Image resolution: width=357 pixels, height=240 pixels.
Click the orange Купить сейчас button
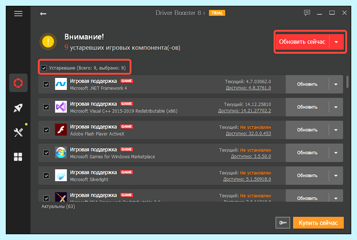click(x=318, y=223)
